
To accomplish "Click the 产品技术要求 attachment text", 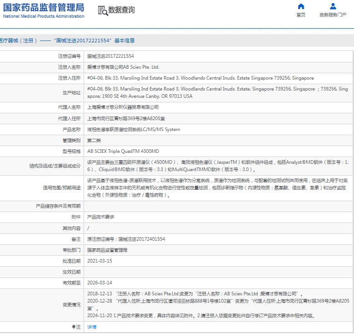I will click(101, 217).
